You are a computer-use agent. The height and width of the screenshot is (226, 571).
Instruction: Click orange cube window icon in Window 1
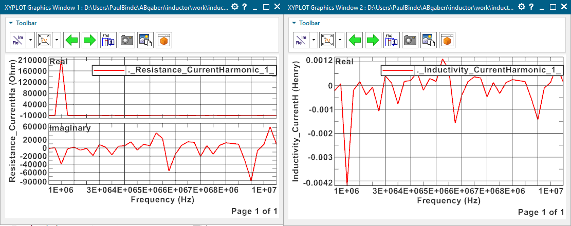click(x=163, y=40)
